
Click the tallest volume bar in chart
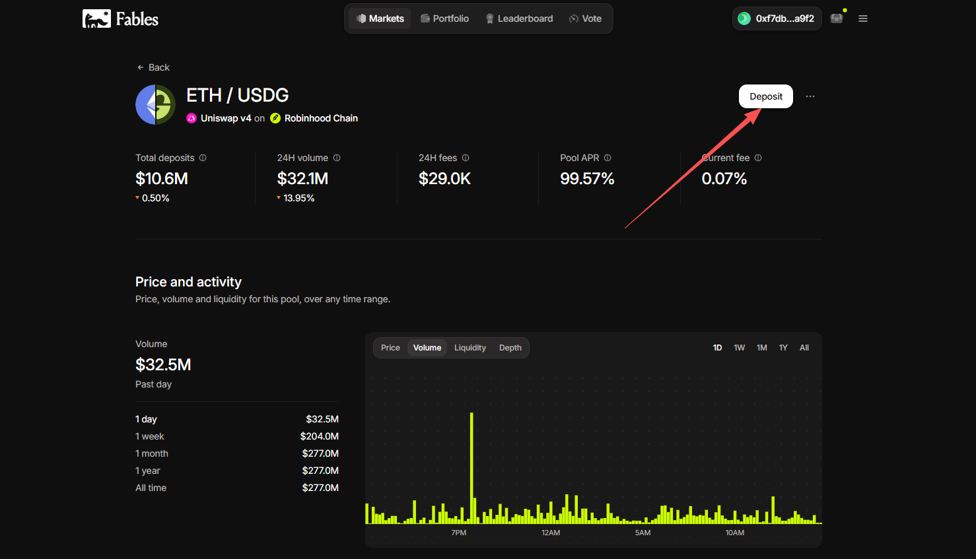(471, 468)
